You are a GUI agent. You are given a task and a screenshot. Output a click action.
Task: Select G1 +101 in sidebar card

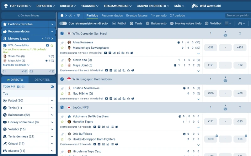tap(15, 71)
